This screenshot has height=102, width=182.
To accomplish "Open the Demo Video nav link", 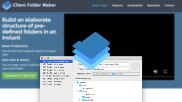I will pos(100,5).
